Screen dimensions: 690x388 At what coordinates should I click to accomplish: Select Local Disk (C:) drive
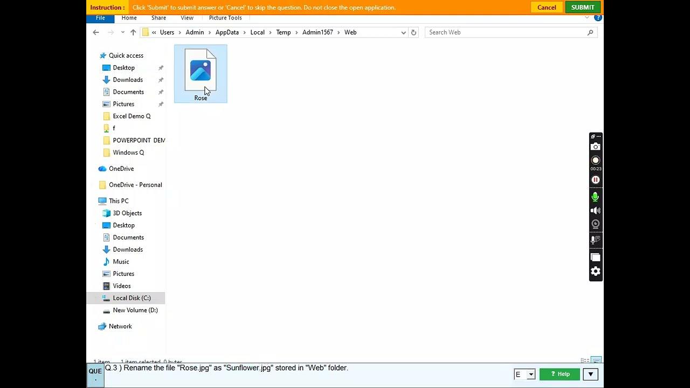tap(132, 298)
